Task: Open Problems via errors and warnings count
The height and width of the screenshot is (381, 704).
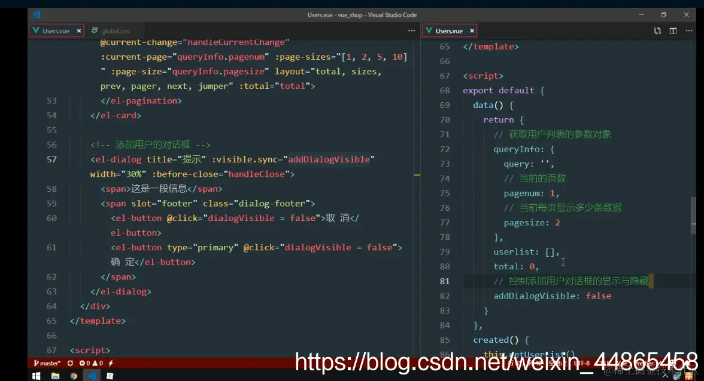Action: pyautogui.click(x=91, y=363)
